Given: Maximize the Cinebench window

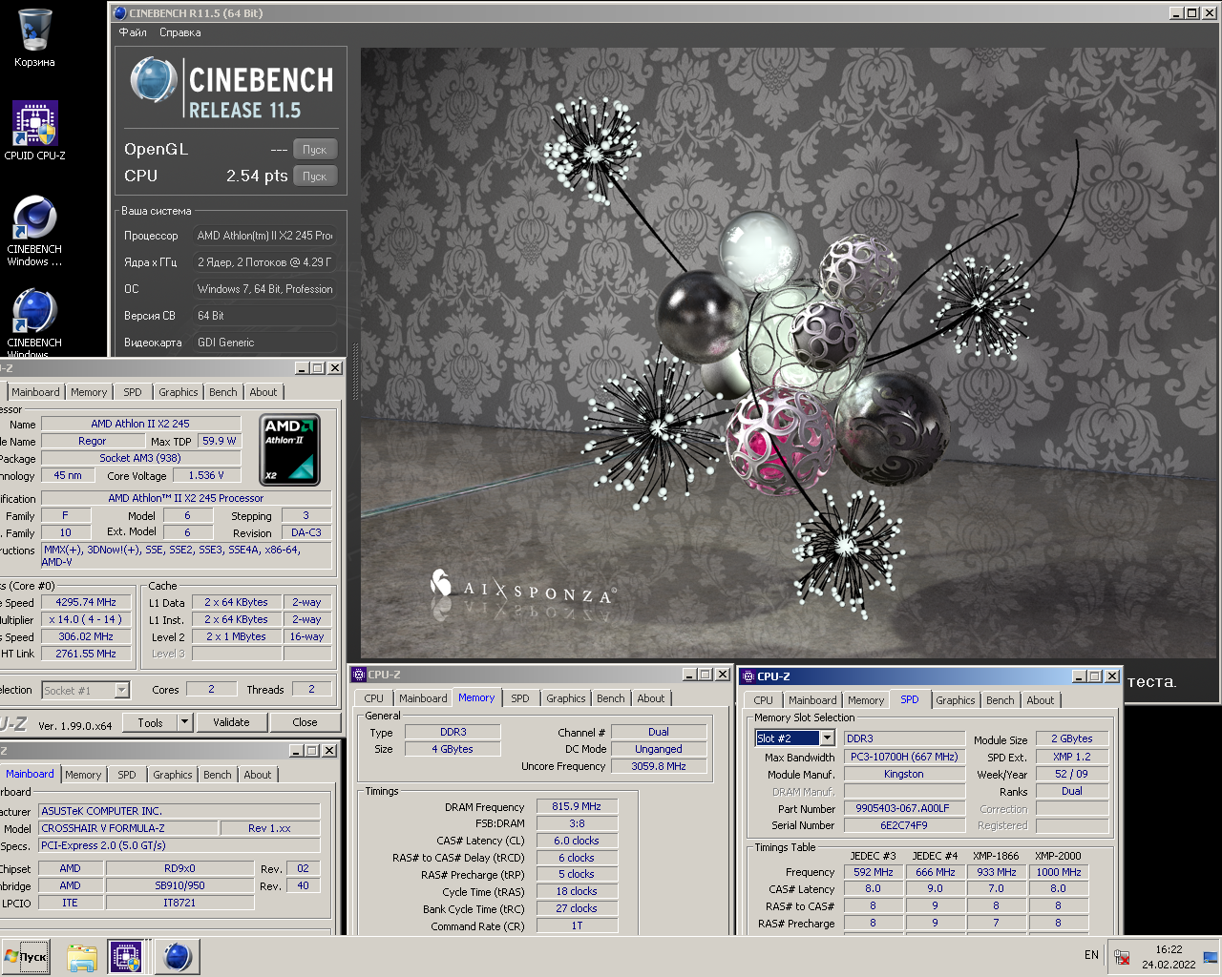Looking at the screenshot, I should (1191, 13).
